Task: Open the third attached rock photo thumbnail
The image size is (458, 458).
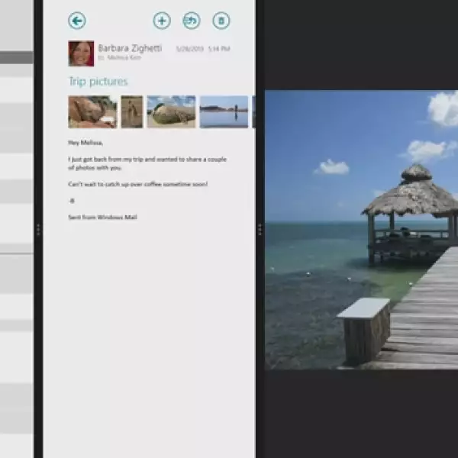Action: coord(171,111)
